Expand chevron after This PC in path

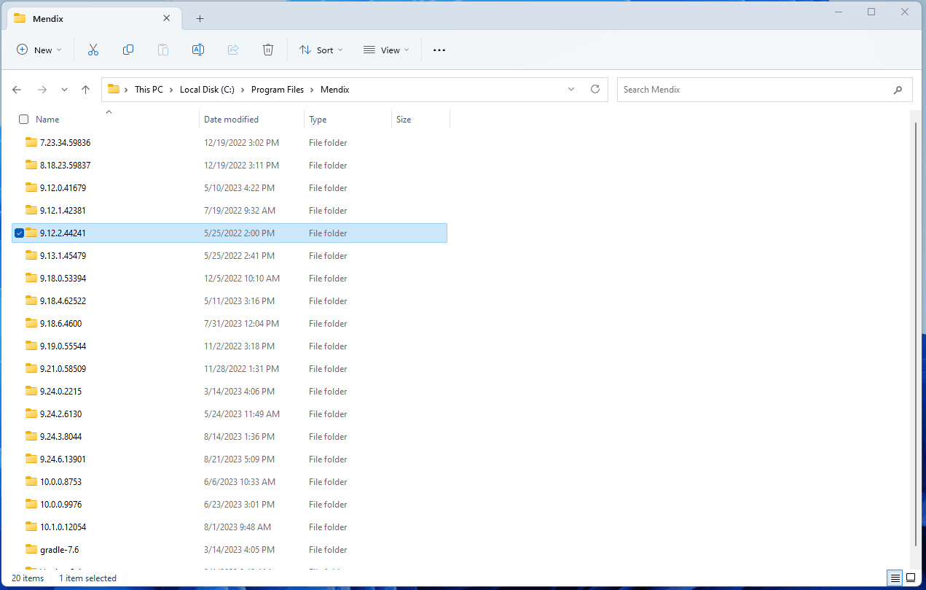point(171,90)
